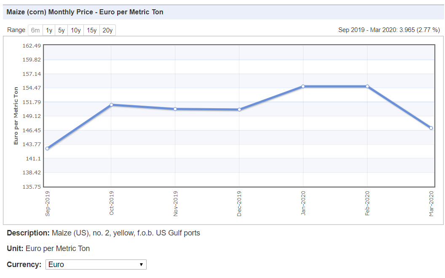This screenshot has height=278, width=445.
Task: Click the Sep-2019 data point on chart
Action: coord(47,149)
